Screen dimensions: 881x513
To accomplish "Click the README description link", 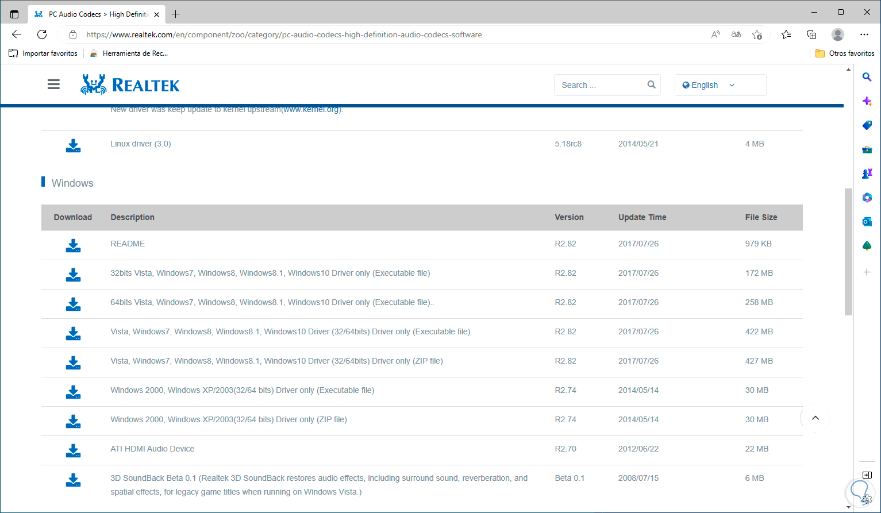I will (128, 244).
